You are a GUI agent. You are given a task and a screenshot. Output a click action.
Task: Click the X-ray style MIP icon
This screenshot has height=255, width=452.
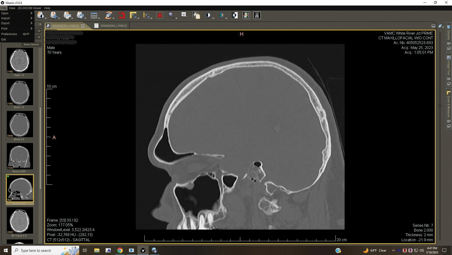[x=257, y=15]
